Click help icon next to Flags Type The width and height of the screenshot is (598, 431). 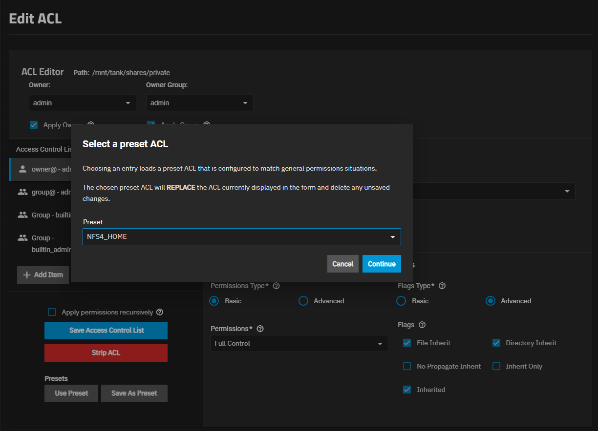[x=442, y=286]
